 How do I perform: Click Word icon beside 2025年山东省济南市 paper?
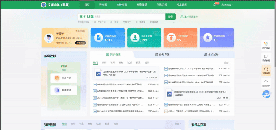pyautogui.click(x=95, y=111)
